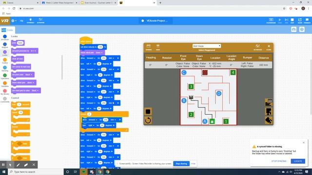Click the taskbar search box

pyautogui.click(x=36, y=172)
